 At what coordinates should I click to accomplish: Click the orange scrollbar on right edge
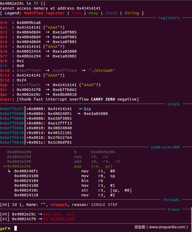(x=191, y=216)
